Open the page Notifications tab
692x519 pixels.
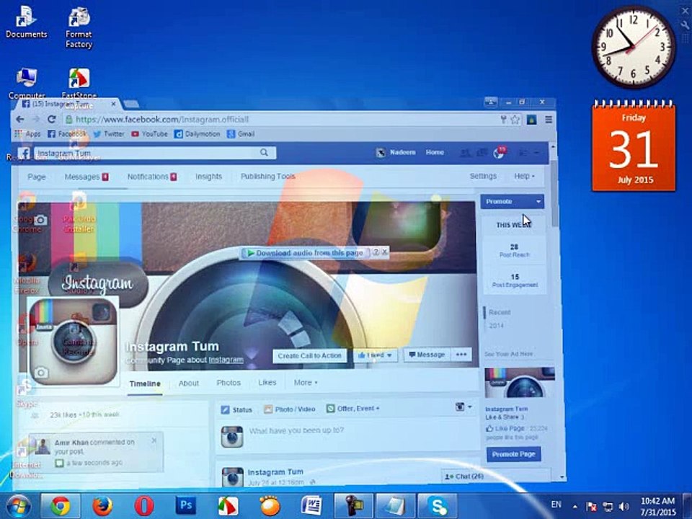[x=152, y=177]
